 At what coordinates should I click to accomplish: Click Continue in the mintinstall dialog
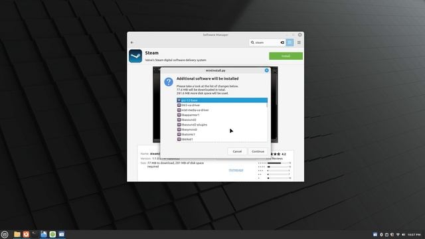click(258, 151)
